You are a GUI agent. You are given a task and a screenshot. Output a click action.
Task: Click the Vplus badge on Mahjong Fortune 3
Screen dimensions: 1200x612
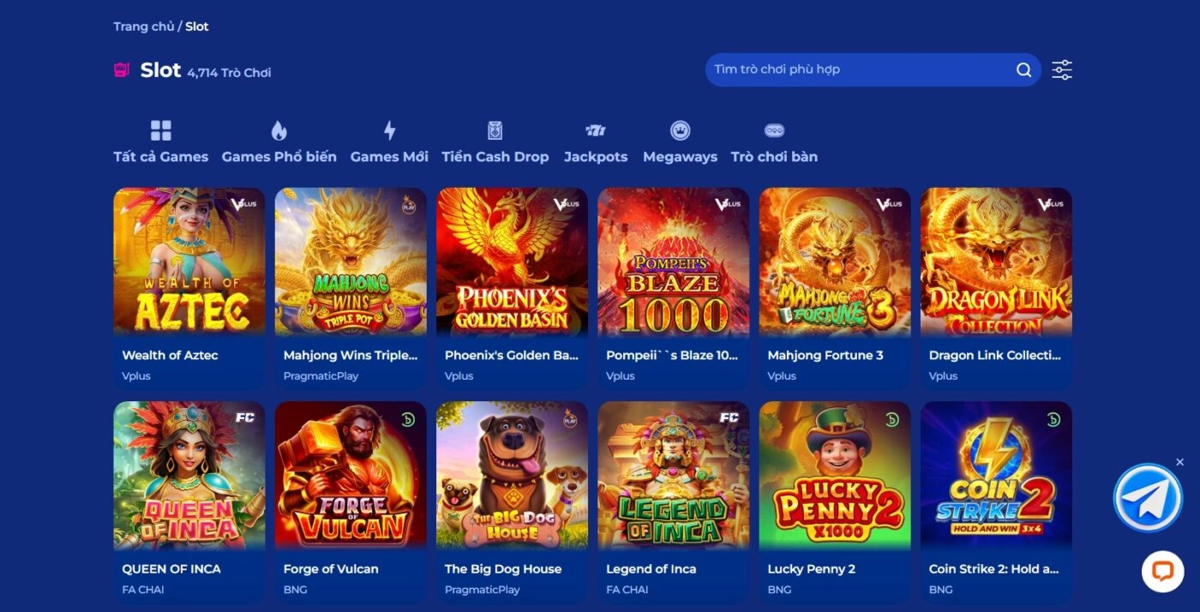pyautogui.click(x=889, y=204)
